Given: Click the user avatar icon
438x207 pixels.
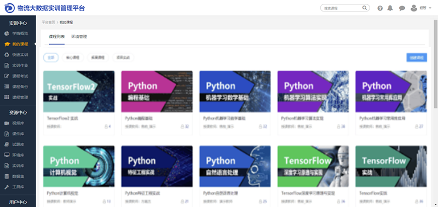Looking at the screenshot, I should point(414,8).
